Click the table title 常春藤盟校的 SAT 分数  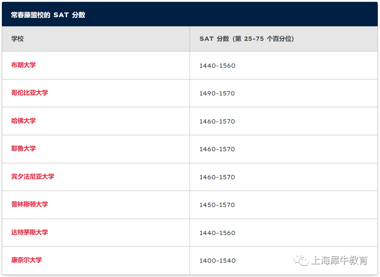48,15
